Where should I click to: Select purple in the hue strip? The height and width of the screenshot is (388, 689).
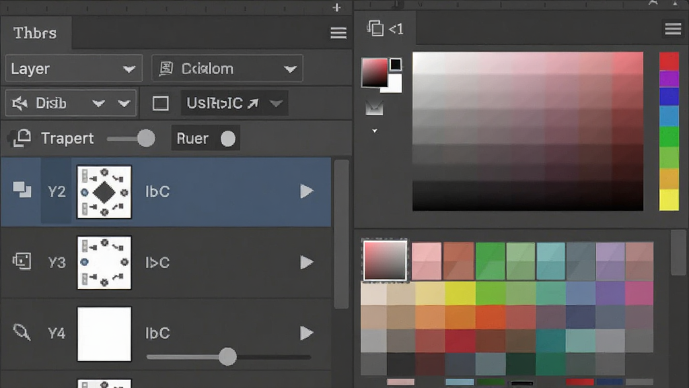pos(669,79)
